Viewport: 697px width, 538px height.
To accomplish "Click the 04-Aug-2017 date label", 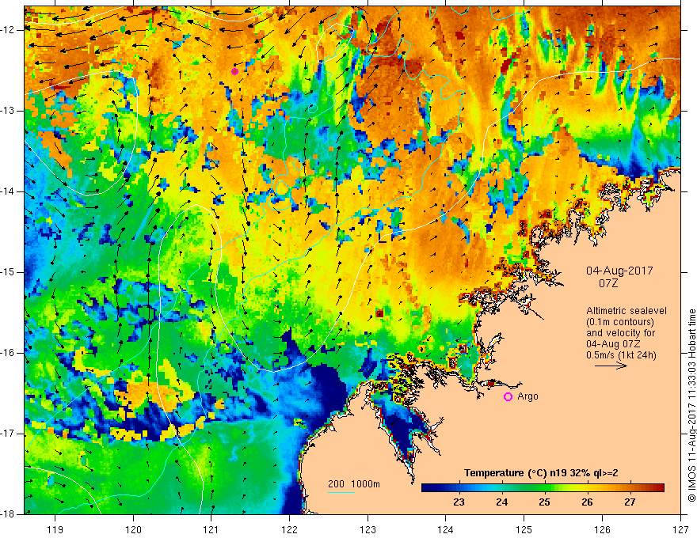I will (619, 271).
